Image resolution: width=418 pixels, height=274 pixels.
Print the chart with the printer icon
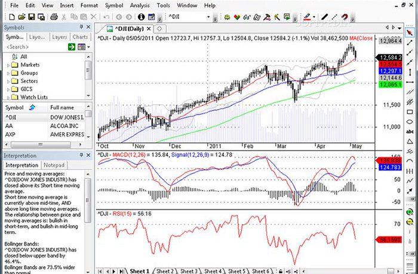tap(54, 17)
